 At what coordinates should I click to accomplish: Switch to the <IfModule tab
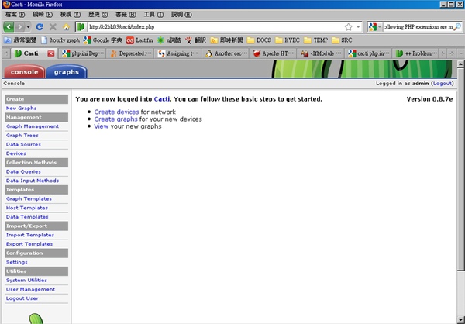coord(321,53)
